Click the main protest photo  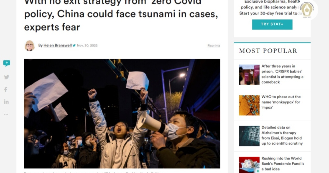pos(122,114)
